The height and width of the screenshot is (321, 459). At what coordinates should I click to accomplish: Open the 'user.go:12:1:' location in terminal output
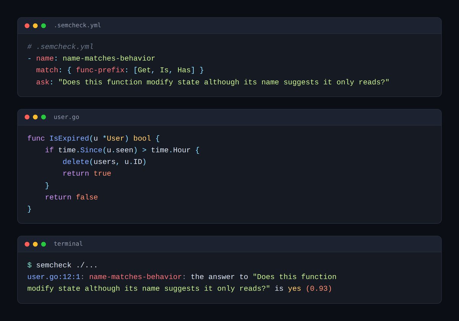click(x=56, y=277)
